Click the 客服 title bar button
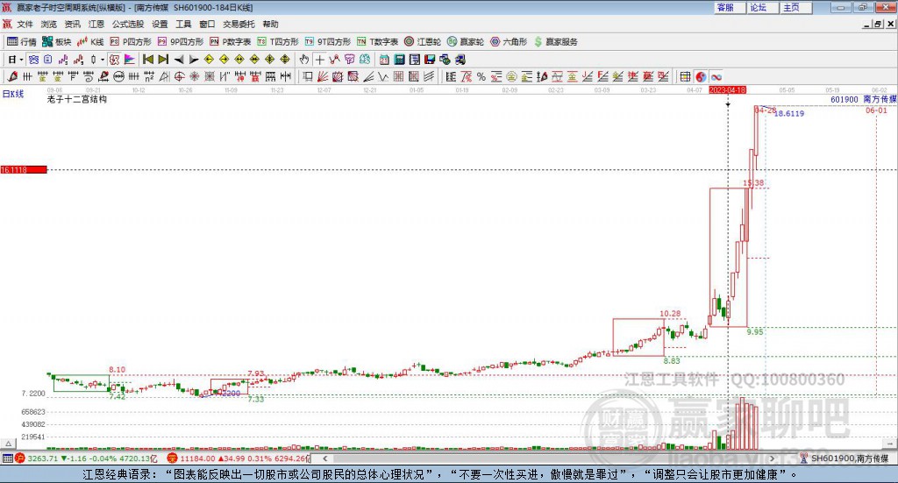This screenshot has width=898, height=483. (729, 7)
